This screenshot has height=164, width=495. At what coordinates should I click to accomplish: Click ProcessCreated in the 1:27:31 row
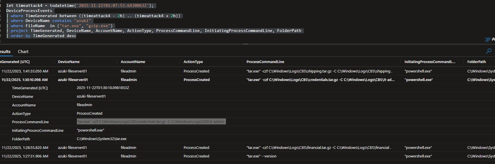(196, 156)
